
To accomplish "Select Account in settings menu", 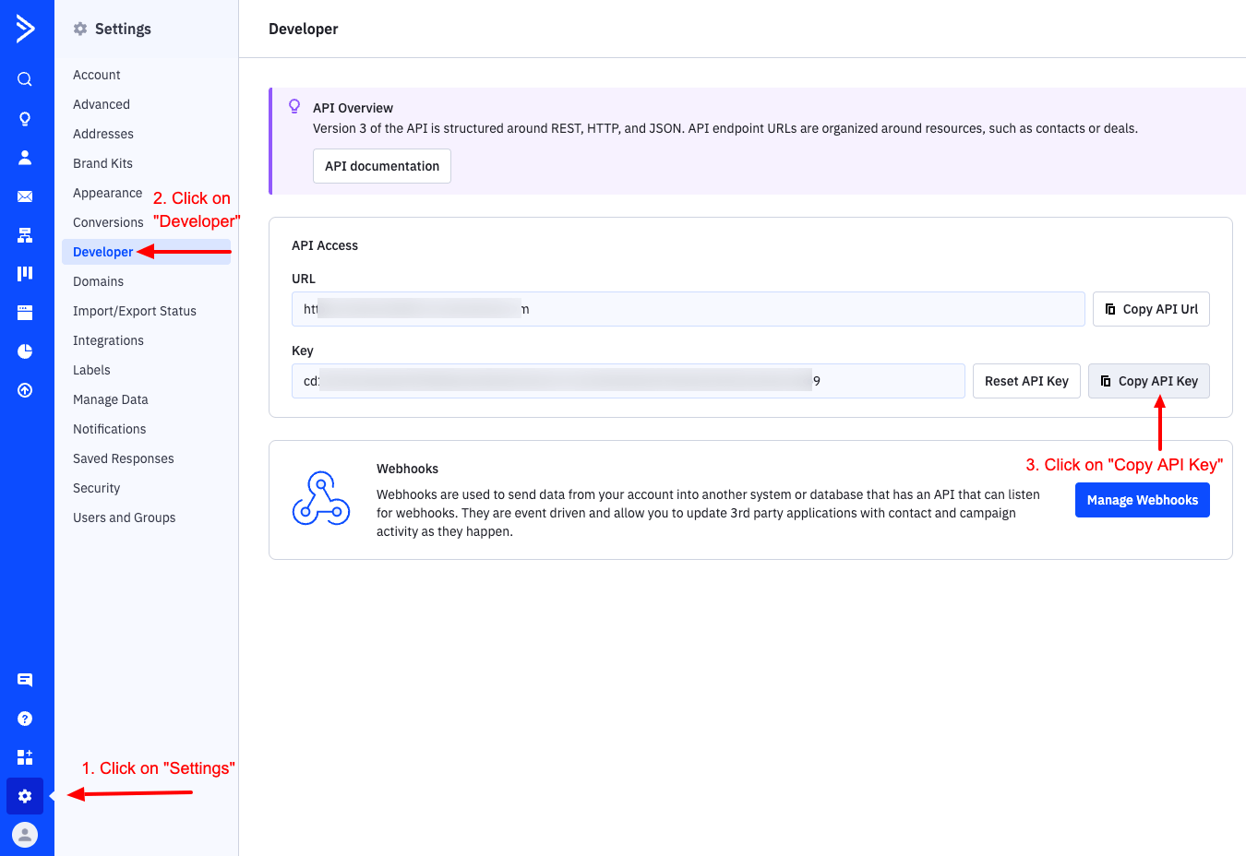I will click(97, 75).
